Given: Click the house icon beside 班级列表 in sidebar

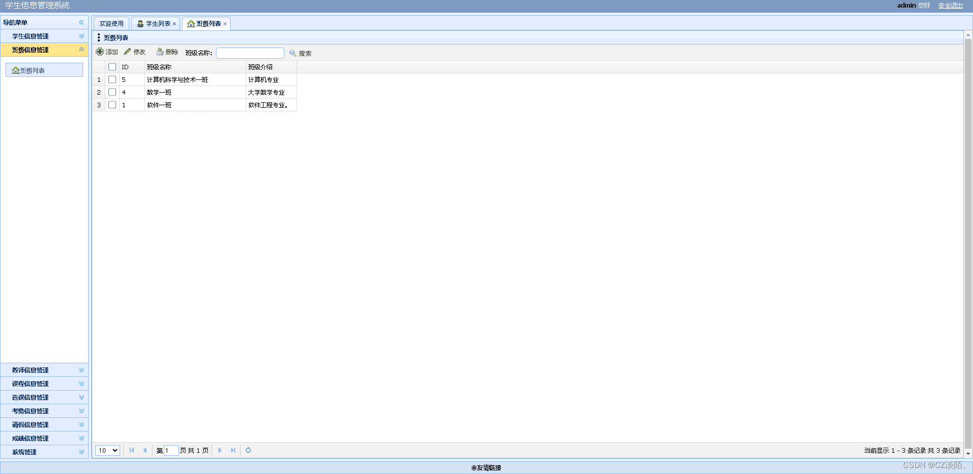Looking at the screenshot, I should coord(16,70).
